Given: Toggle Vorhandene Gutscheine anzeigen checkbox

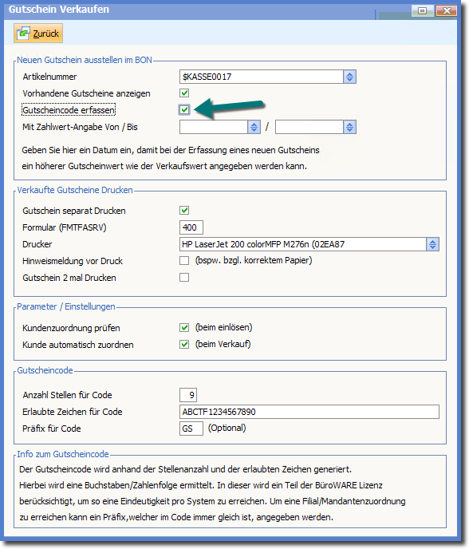Looking at the screenshot, I should point(184,93).
